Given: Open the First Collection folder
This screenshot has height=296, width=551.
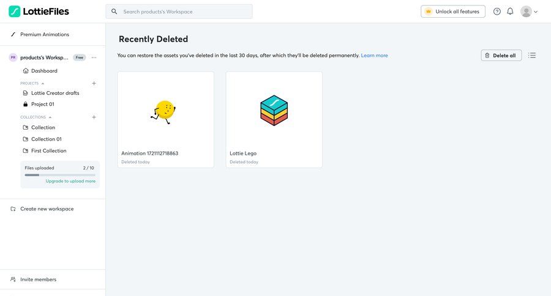Looking at the screenshot, I should (48, 150).
